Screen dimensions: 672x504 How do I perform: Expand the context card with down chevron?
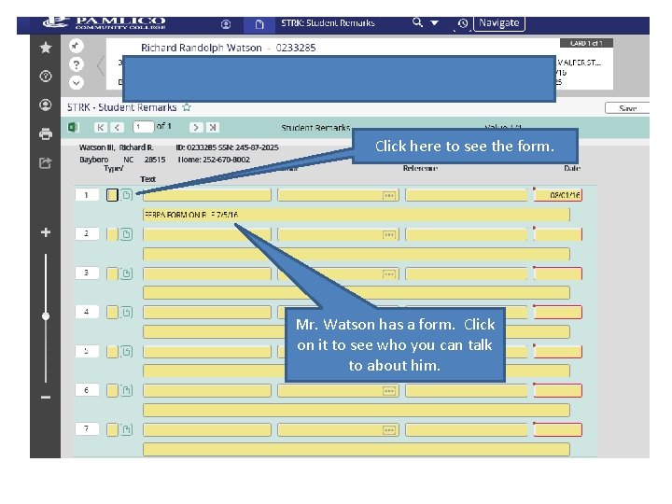[76, 82]
